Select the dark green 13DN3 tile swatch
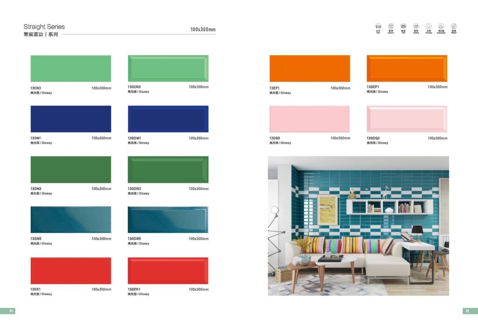 71,169
